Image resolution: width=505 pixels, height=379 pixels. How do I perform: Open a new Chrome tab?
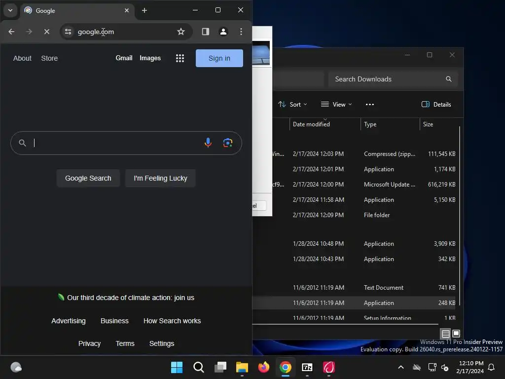(144, 11)
